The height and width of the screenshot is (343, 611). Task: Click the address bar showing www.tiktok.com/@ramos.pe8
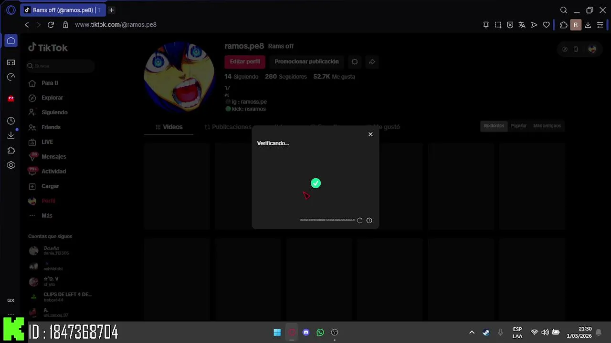(x=116, y=25)
